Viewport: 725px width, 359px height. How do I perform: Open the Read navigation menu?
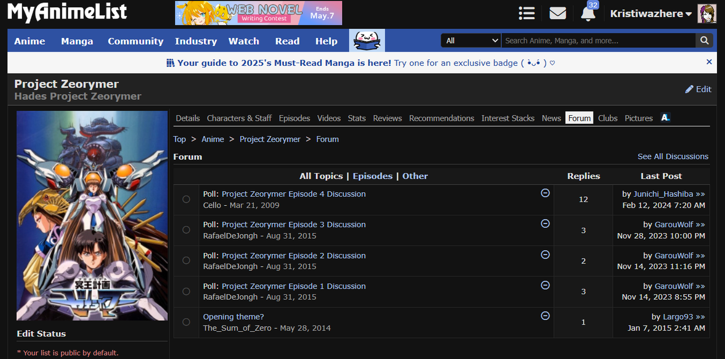click(x=287, y=41)
